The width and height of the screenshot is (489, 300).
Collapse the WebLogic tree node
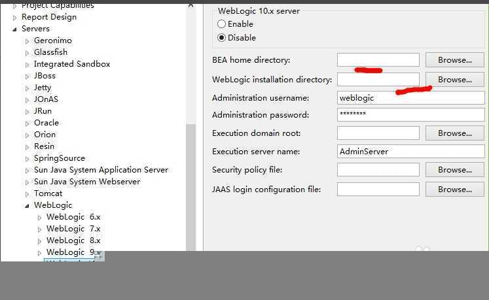pyautogui.click(x=27, y=206)
